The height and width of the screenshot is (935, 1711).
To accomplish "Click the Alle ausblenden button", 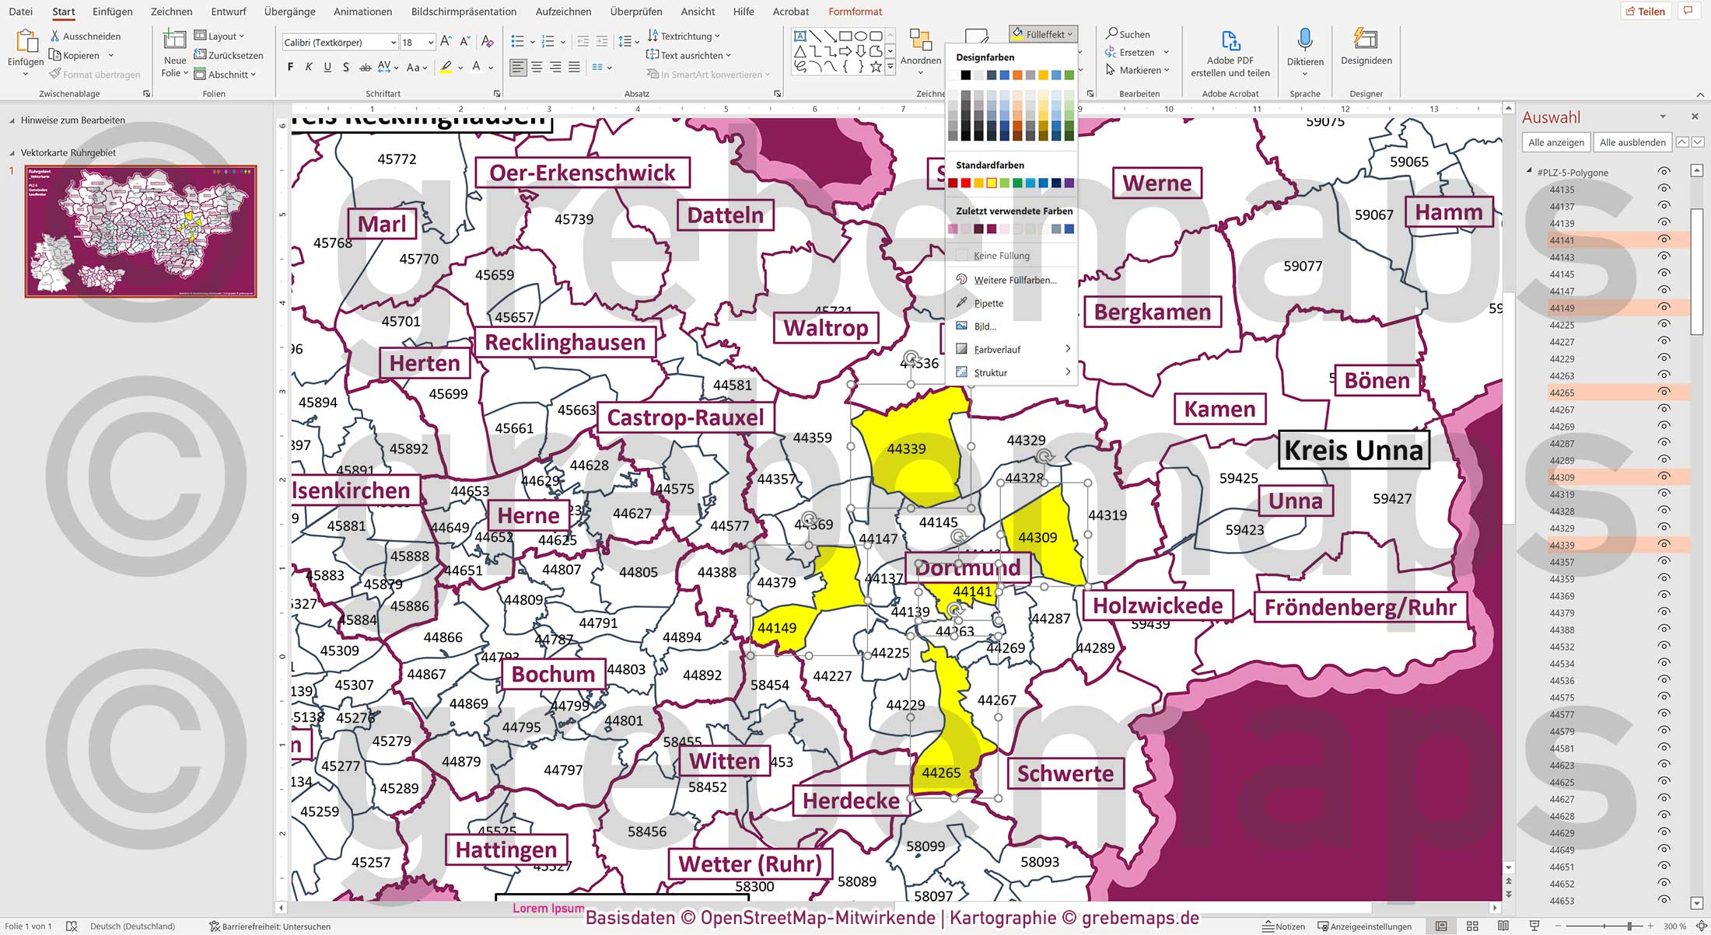I will (1632, 142).
